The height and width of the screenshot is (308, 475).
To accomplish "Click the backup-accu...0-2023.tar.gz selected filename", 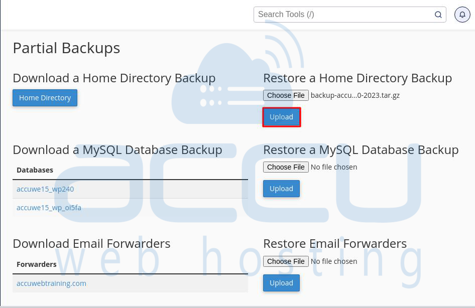I will coord(355,95).
